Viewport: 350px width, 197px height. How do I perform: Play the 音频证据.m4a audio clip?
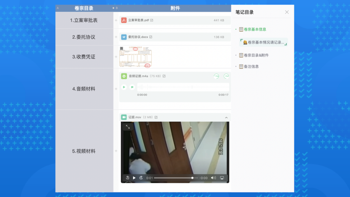click(124, 87)
